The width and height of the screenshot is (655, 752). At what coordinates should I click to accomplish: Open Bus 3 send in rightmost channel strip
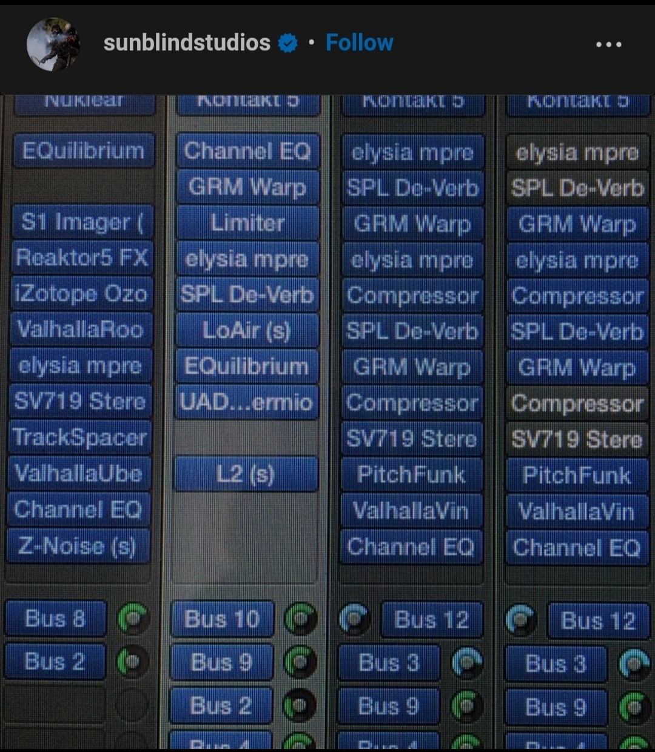pyautogui.click(x=556, y=664)
